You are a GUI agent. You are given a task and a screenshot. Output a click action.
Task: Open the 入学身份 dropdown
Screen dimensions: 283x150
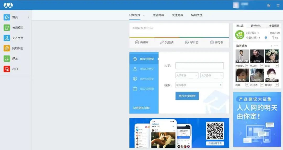coord(212,75)
